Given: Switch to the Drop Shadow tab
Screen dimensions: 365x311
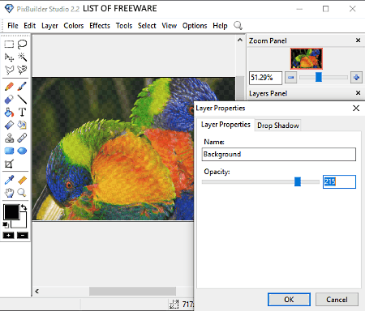Looking at the screenshot, I should point(278,126).
